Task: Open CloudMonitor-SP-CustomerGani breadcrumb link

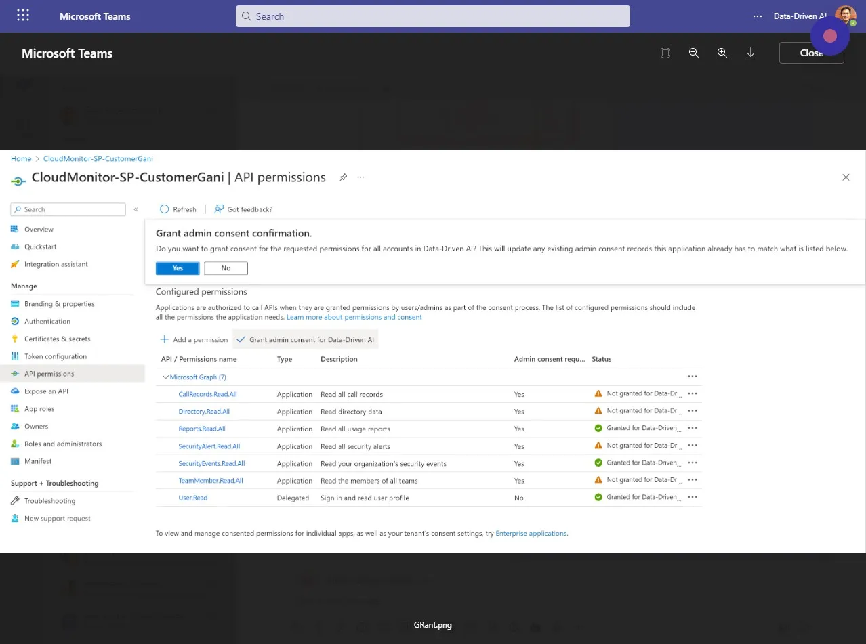Action: tap(98, 159)
